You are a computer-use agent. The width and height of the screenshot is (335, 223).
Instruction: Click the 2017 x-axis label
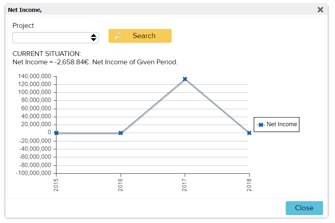coord(185,185)
